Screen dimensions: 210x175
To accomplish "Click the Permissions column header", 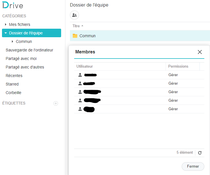I will tap(178, 66).
